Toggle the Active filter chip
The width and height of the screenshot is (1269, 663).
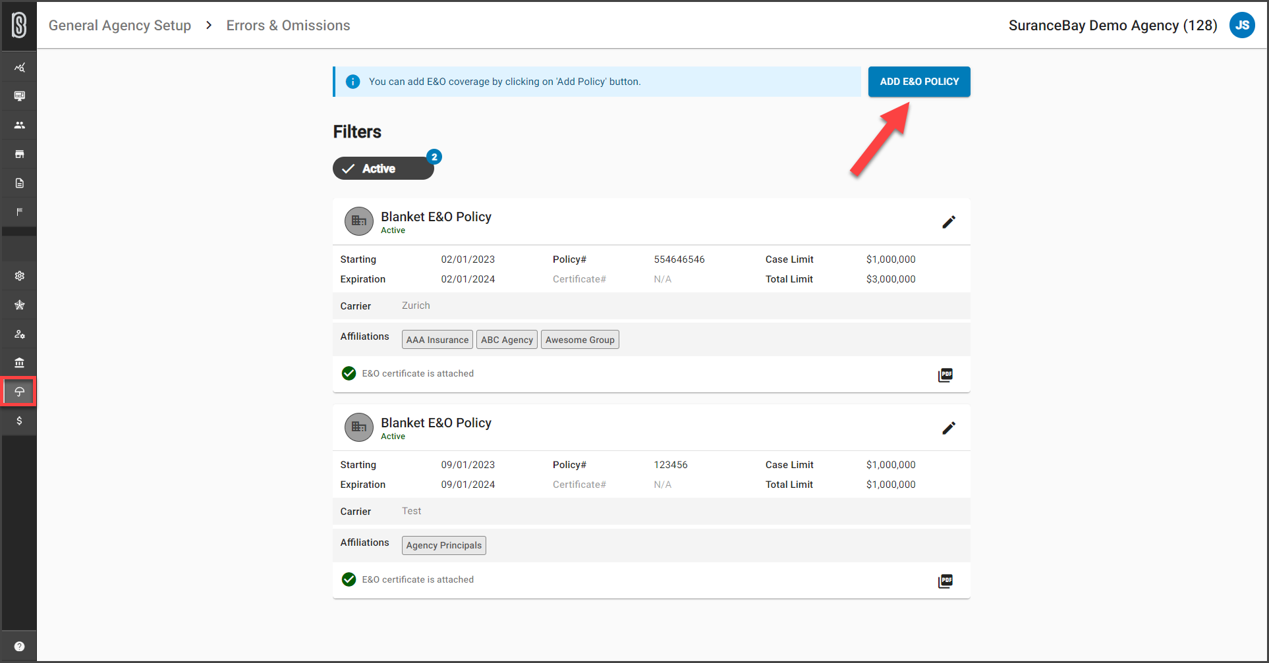click(x=383, y=169)
